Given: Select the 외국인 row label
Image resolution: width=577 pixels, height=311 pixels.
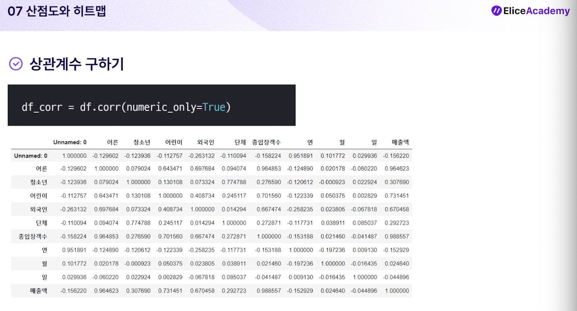Looking at the screenshot, I should pyautogui.click(x=39, y=209).
